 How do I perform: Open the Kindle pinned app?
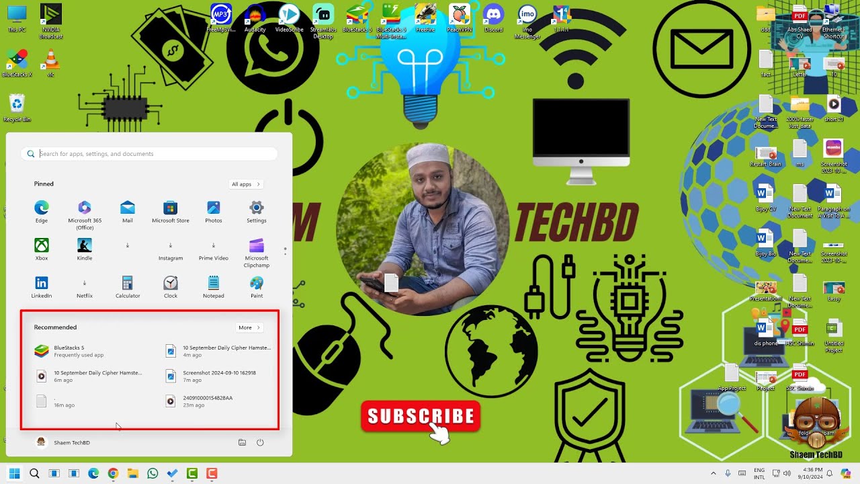point(85,249)
